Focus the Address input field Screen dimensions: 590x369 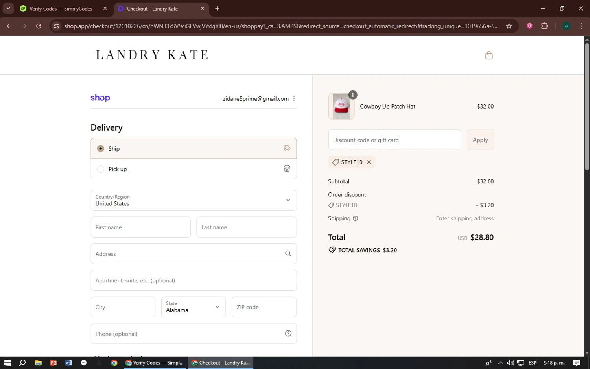pos(194,254)
